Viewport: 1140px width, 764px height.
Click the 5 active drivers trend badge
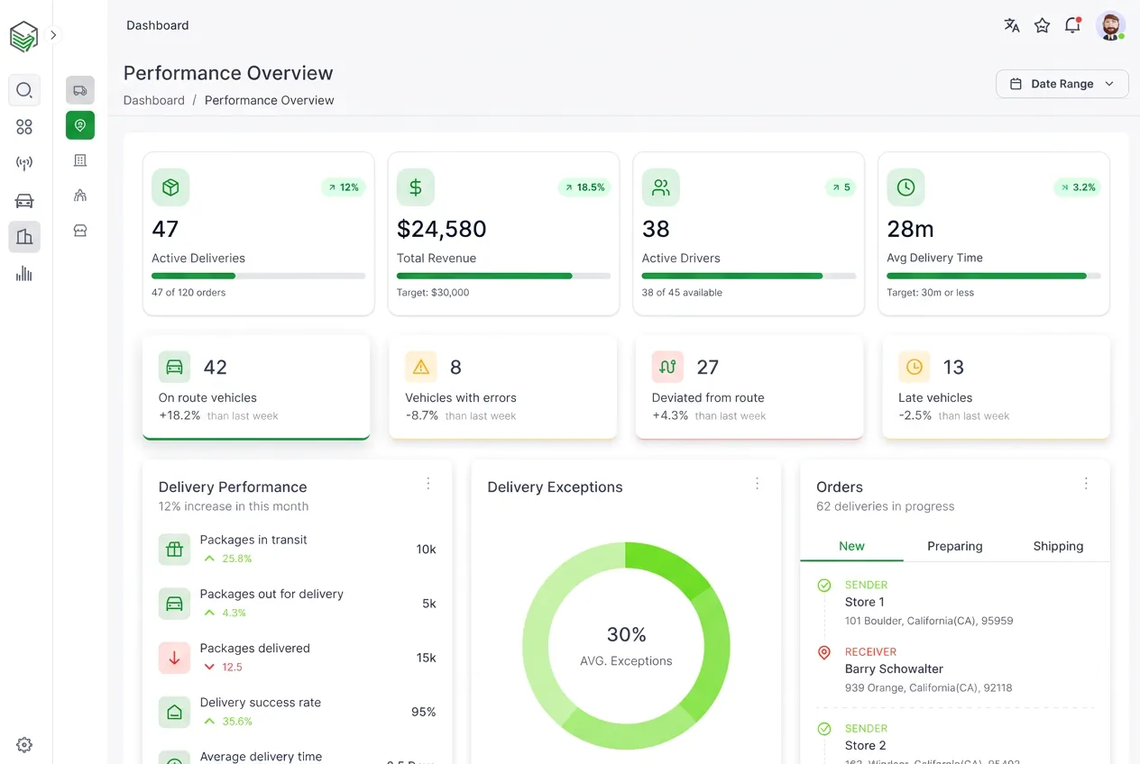tap(841, 187)
